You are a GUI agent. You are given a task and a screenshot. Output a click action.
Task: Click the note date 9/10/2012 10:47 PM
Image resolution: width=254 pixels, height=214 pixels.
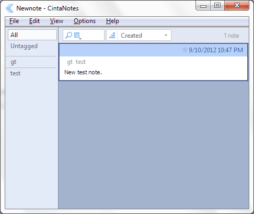[x=216, y=50]
